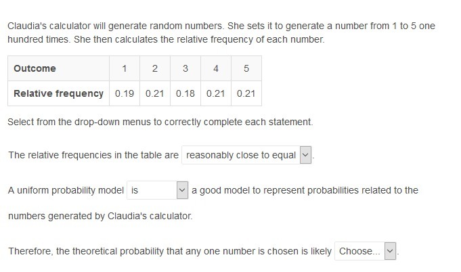This screenshot has height=272, width=461.
Task: Select outcome cell '3' in the table
Action: [185, 68]
